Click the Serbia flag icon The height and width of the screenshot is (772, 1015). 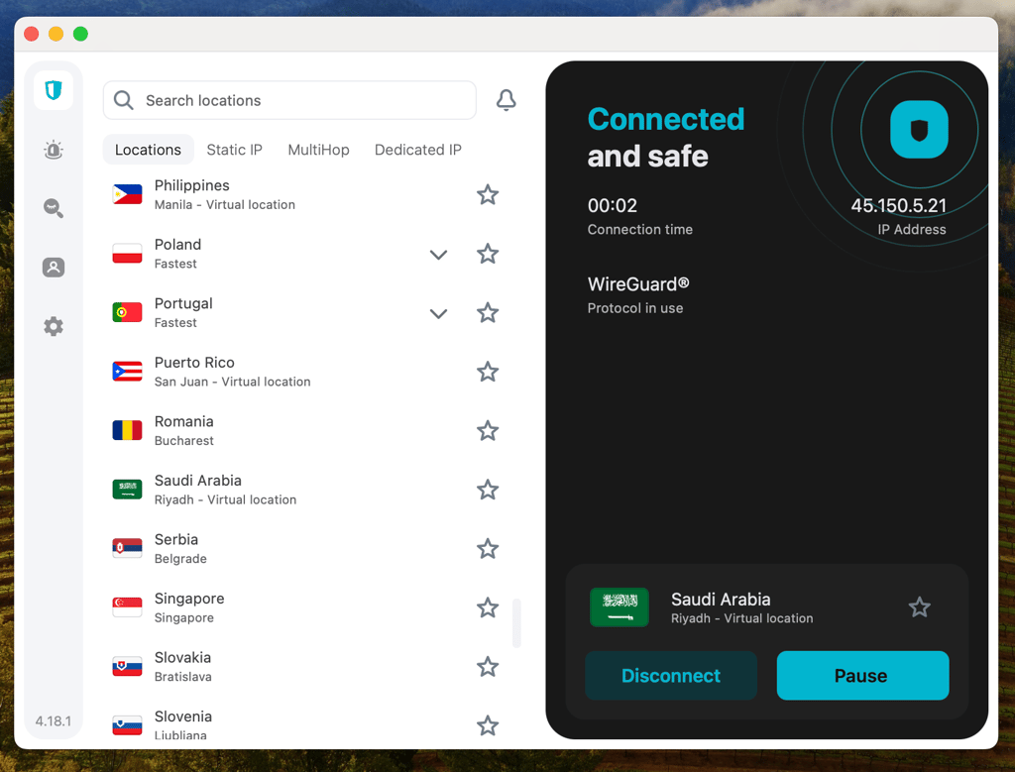(128, 548)
